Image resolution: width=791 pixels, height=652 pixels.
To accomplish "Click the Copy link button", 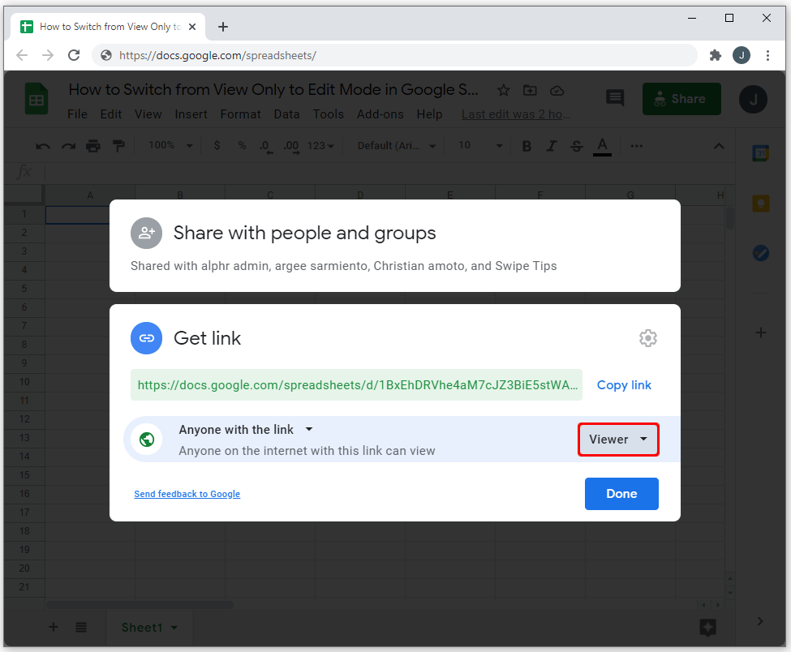I will [x=624, y=385].
